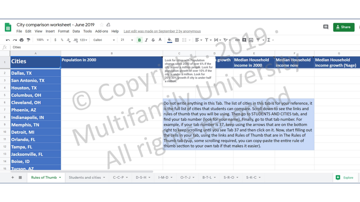360x202 pixels.
Task: Select column B header
Action: [x=112, y=53]
